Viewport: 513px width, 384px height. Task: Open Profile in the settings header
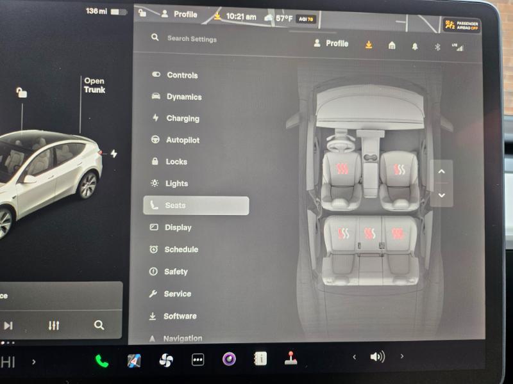[x=331, y=44]
